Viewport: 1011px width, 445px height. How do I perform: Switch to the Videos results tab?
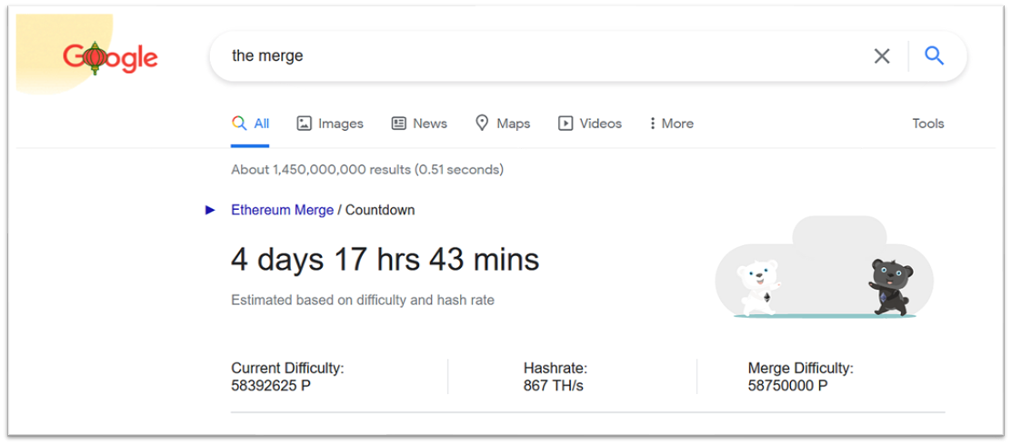click(x=590, y=123)
